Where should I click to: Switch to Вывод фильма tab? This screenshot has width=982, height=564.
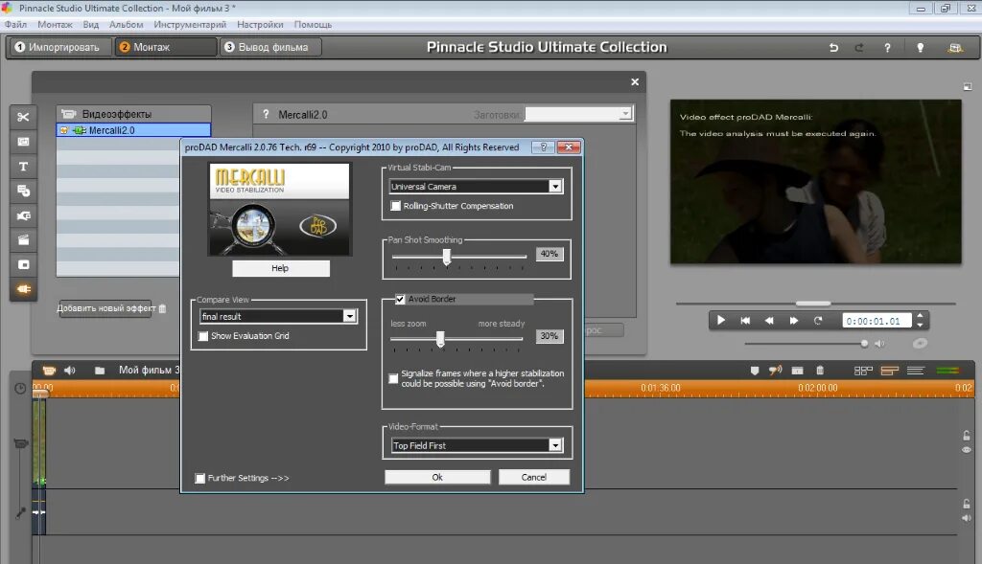[270, 47]
